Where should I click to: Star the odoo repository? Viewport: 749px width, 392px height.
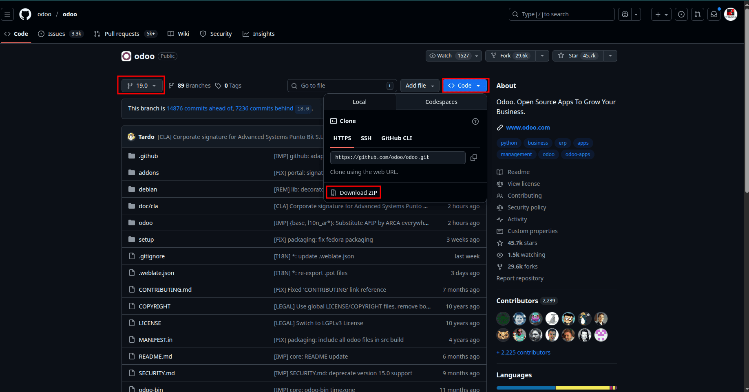pos(578,56)
